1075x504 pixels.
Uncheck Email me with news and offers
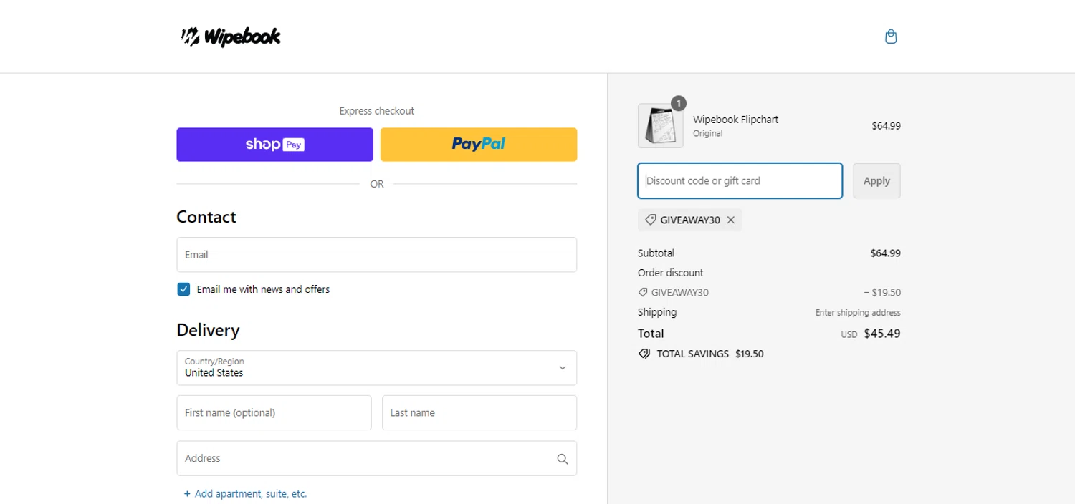pos(183,289)
